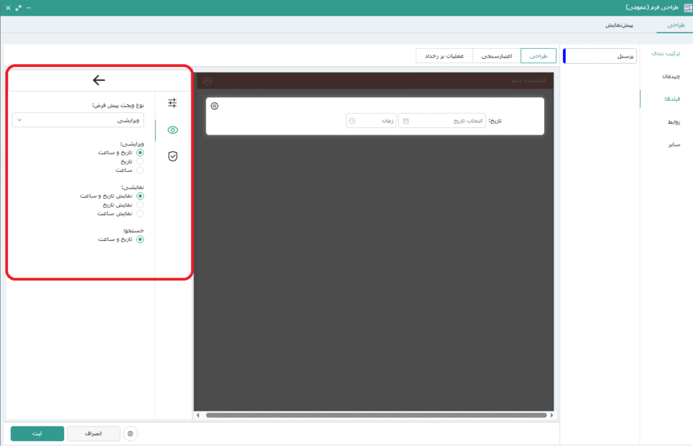Choose نمایش ساعت radio option
This screenshot has height=446, width=693.
[140, 213]
